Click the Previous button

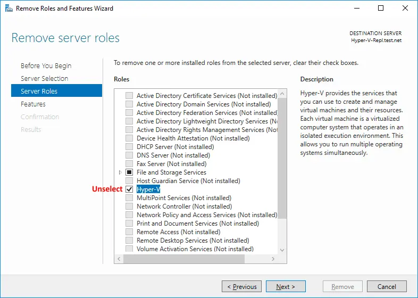coord(241,286)
